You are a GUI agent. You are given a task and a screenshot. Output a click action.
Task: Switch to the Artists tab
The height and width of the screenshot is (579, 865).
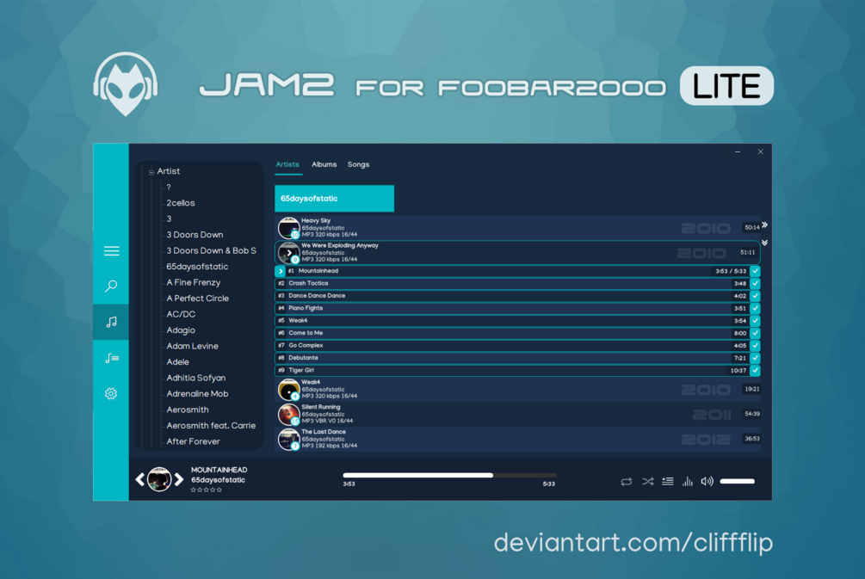pyautogui.click(x=287, y=164)
